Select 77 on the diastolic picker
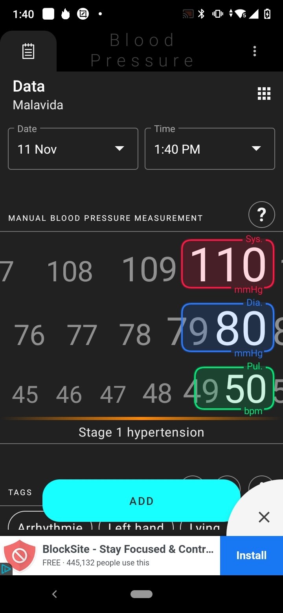Viewport: 283px width, 613px height. [82, 335]
